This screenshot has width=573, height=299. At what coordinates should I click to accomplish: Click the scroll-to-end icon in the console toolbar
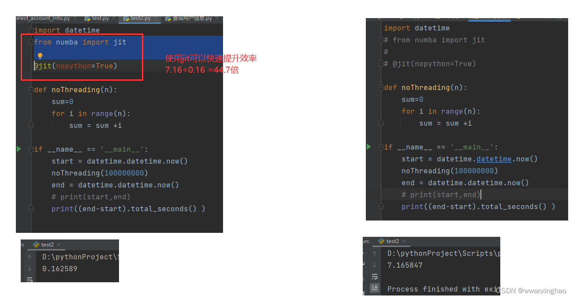pyautogui.click(x=374, y=288)
